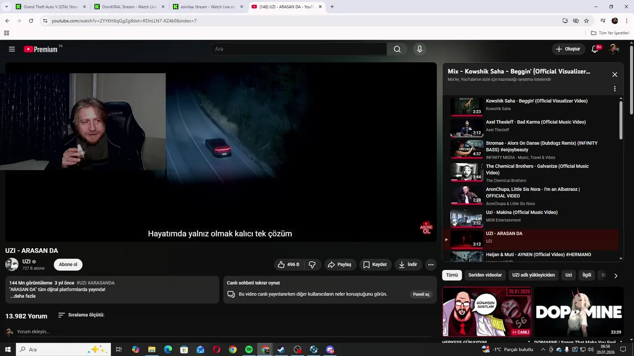The width and height of the screenshot is (634, 356).
Task: Click the Ara search input field
Action: pos(298,49)
